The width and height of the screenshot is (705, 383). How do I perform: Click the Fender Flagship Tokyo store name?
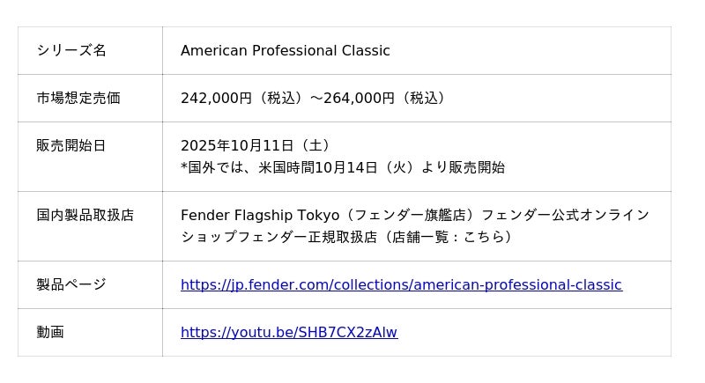click(259, 215)
